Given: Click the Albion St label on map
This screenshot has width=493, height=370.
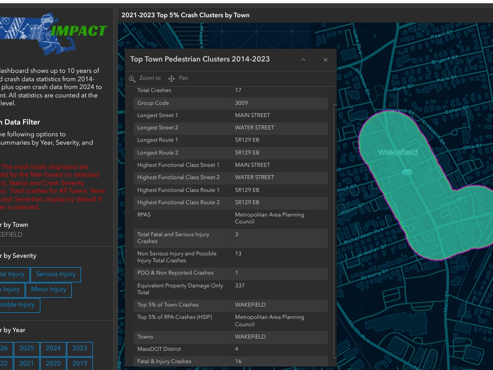Looking at the screenshot, I should pyautogui.click(x=352, y=209).
